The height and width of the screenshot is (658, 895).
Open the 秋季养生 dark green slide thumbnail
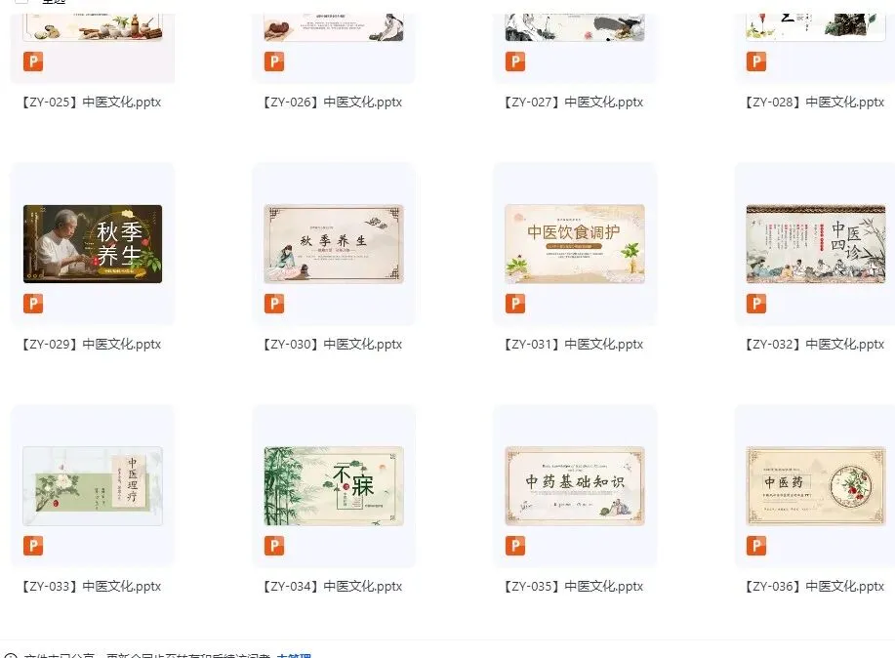point(93,244)
